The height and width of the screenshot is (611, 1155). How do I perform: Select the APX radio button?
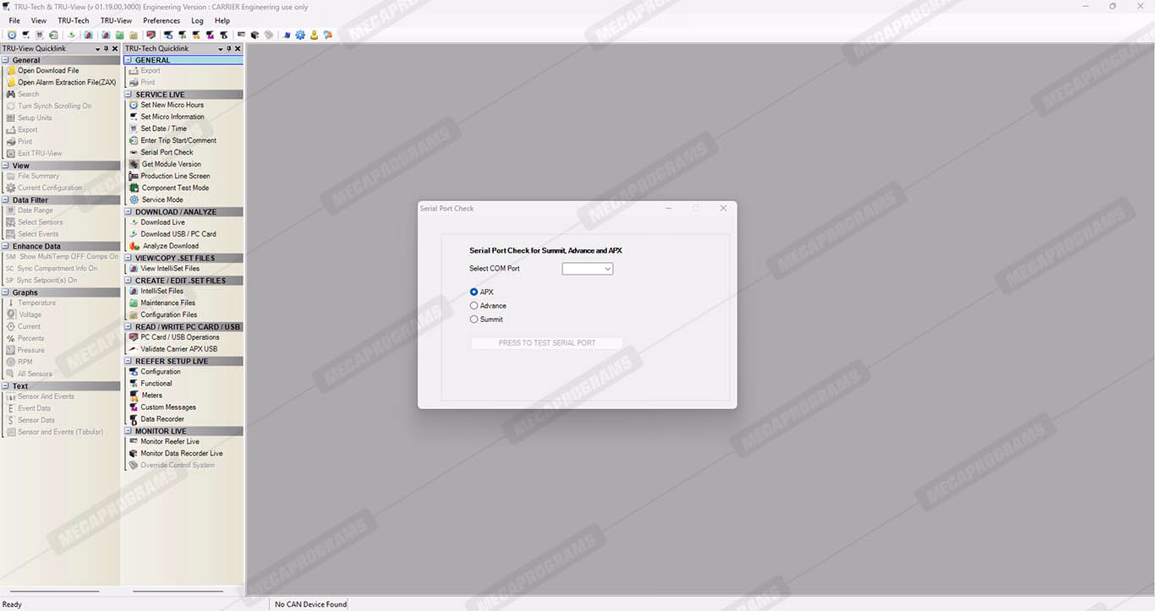click(473, 292)
